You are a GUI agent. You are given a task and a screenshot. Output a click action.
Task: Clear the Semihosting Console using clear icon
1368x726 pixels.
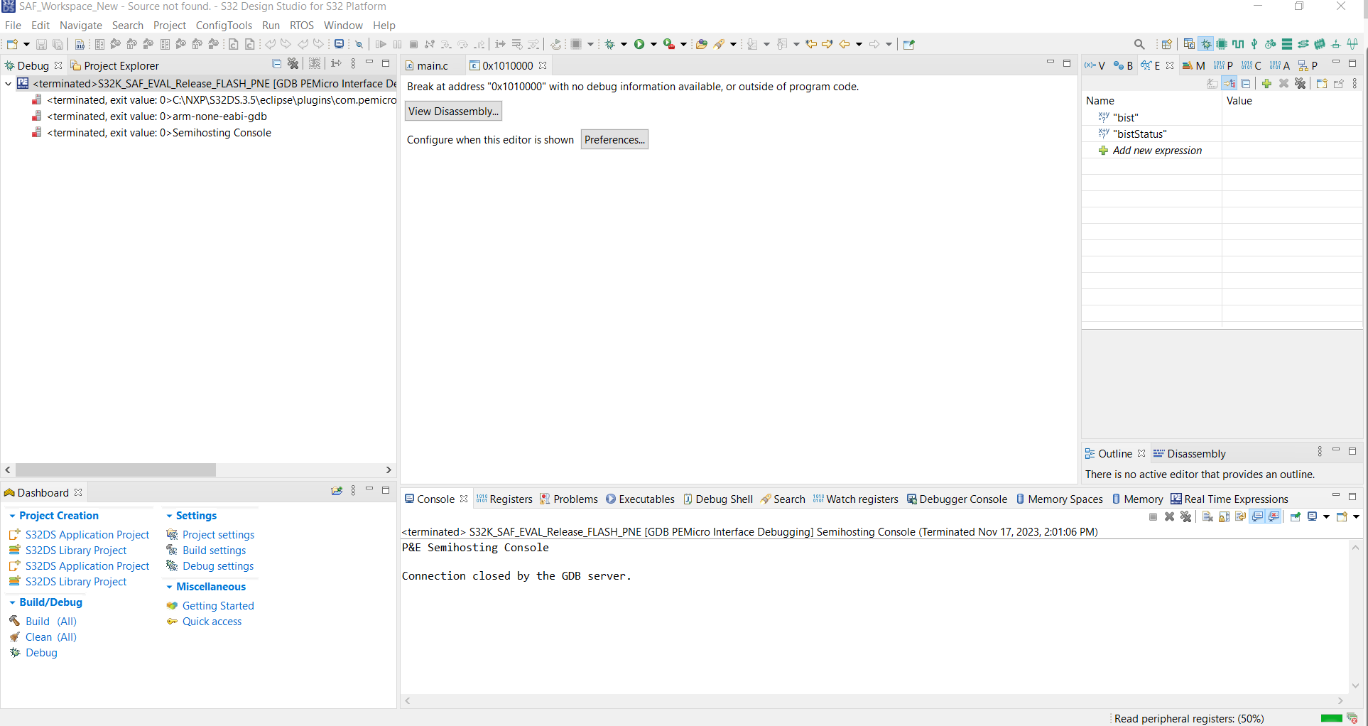[x=1207, y=516]
